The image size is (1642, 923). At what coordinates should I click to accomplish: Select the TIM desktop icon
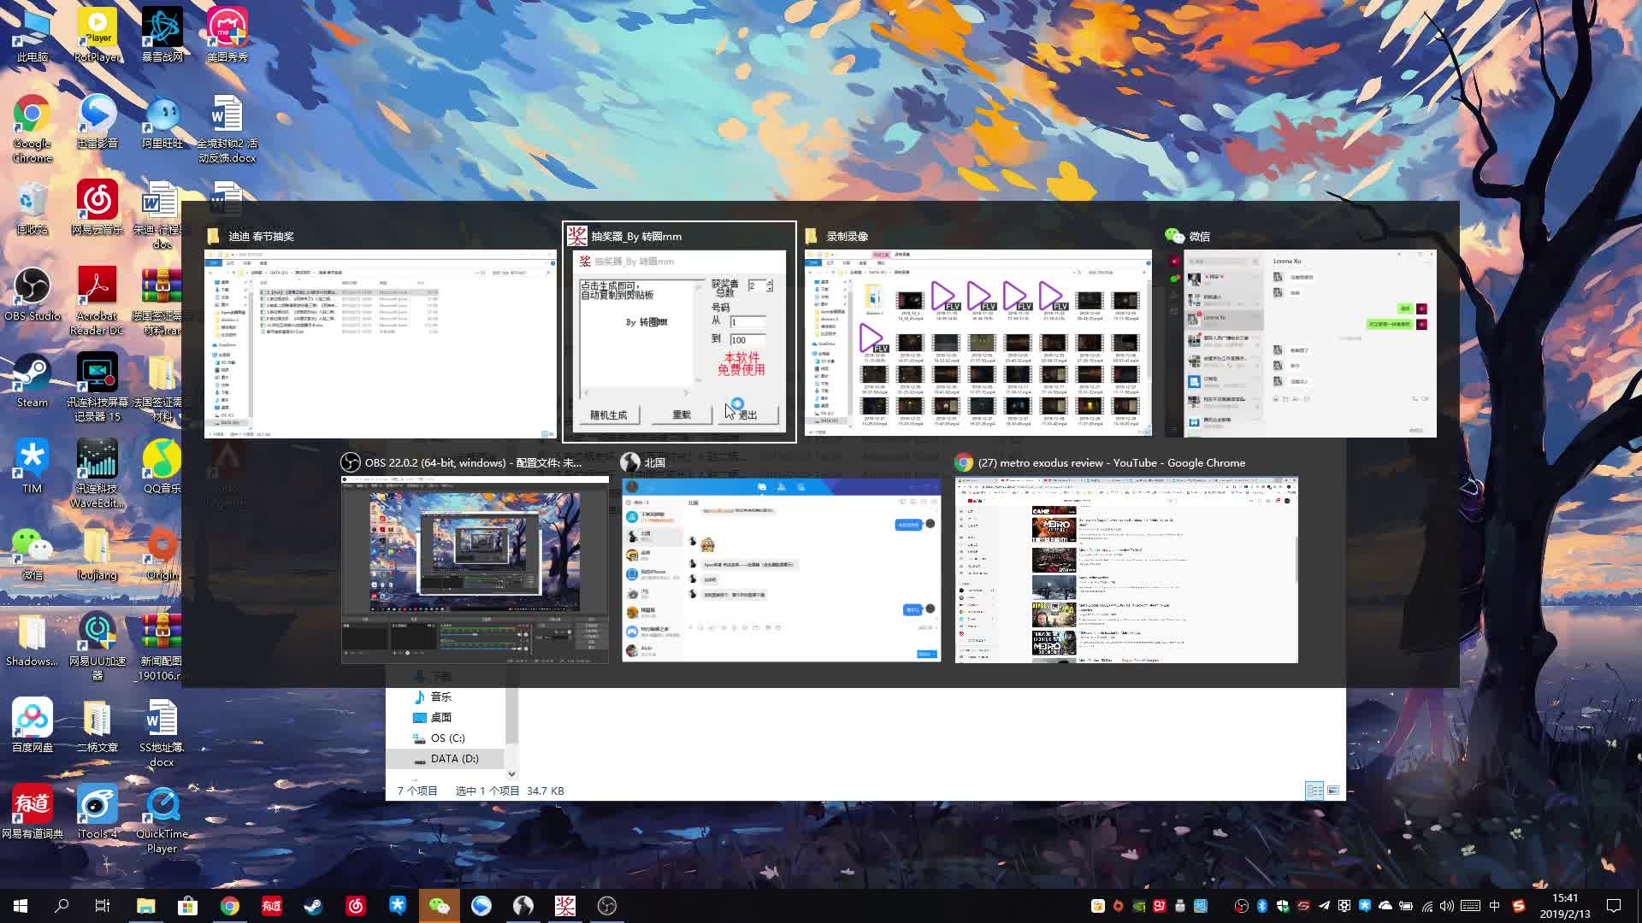32,467
